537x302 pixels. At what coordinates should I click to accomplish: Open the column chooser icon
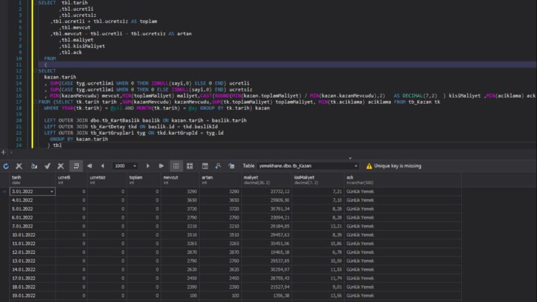205,166
